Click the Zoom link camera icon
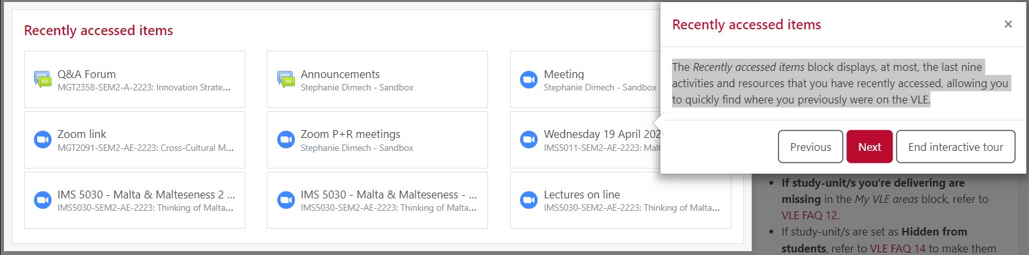The width and height of the screenshot is (1029, 255). coord(42,140)
